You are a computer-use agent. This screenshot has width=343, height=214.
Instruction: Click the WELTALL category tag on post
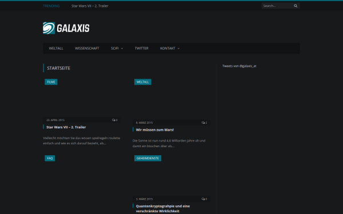pos(142,82)
